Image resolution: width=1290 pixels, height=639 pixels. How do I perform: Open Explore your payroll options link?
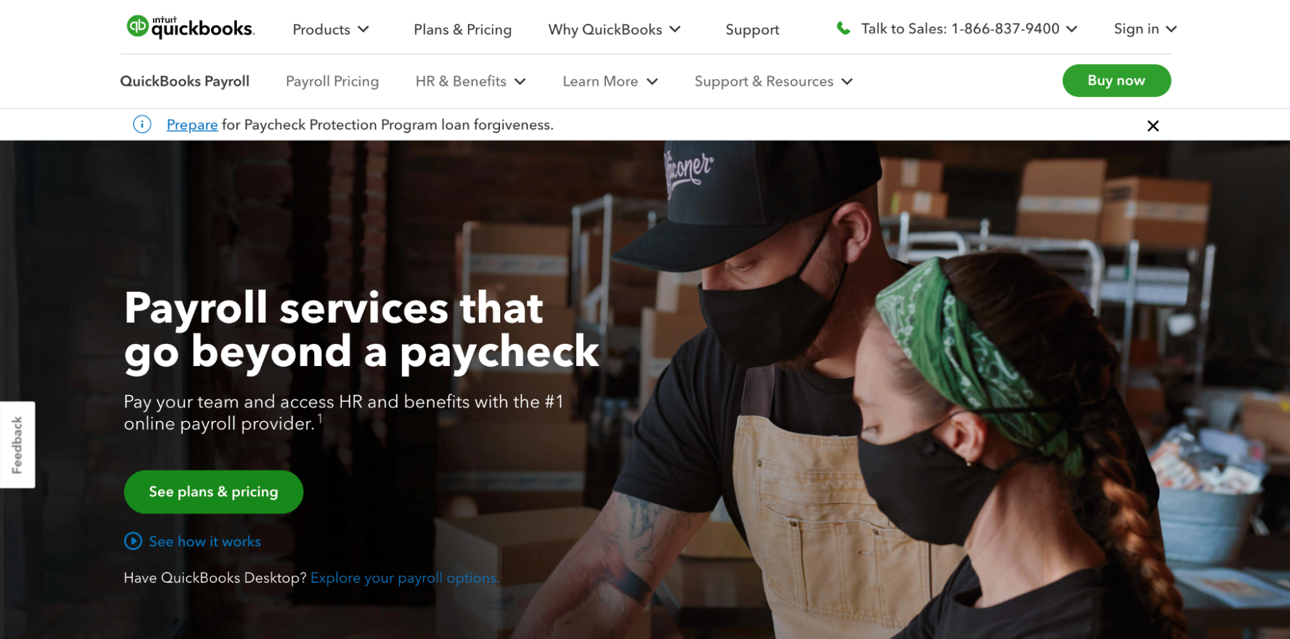pos(405,578)
